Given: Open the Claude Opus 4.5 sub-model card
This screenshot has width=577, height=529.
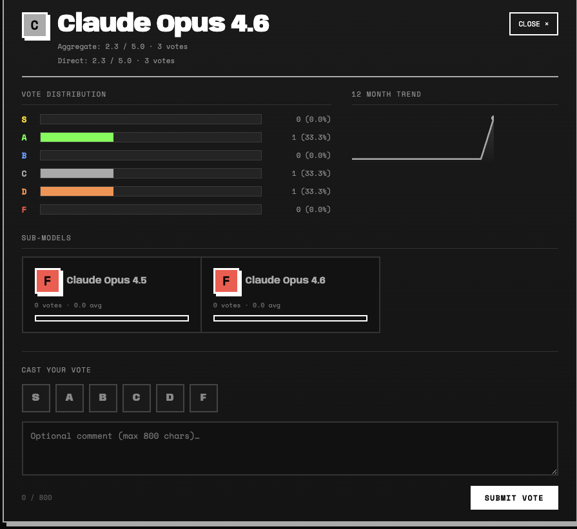Looking at the screenshot, I should (112, 294).
